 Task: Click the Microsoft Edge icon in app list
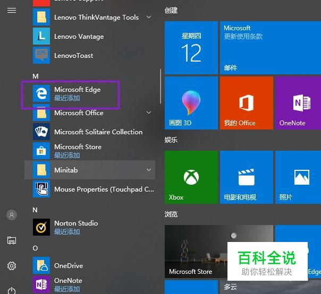[41, 93]
